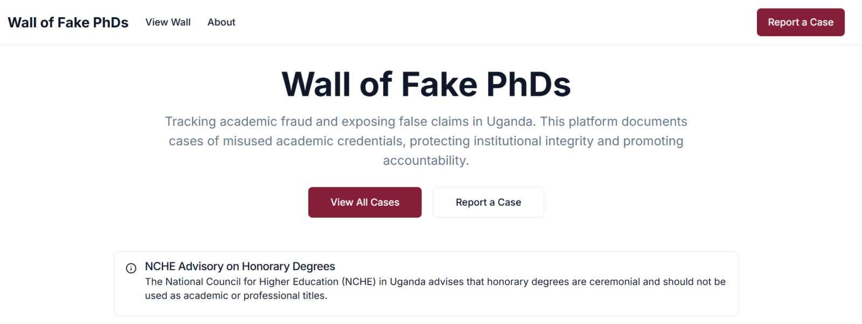
Task: Click the large Wall of Fake PhDs title
Action: pyautogui.click(x=426, y=84)
